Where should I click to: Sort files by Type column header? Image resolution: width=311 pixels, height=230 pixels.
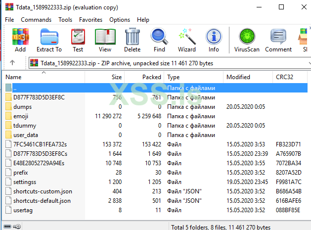point(194,77)
